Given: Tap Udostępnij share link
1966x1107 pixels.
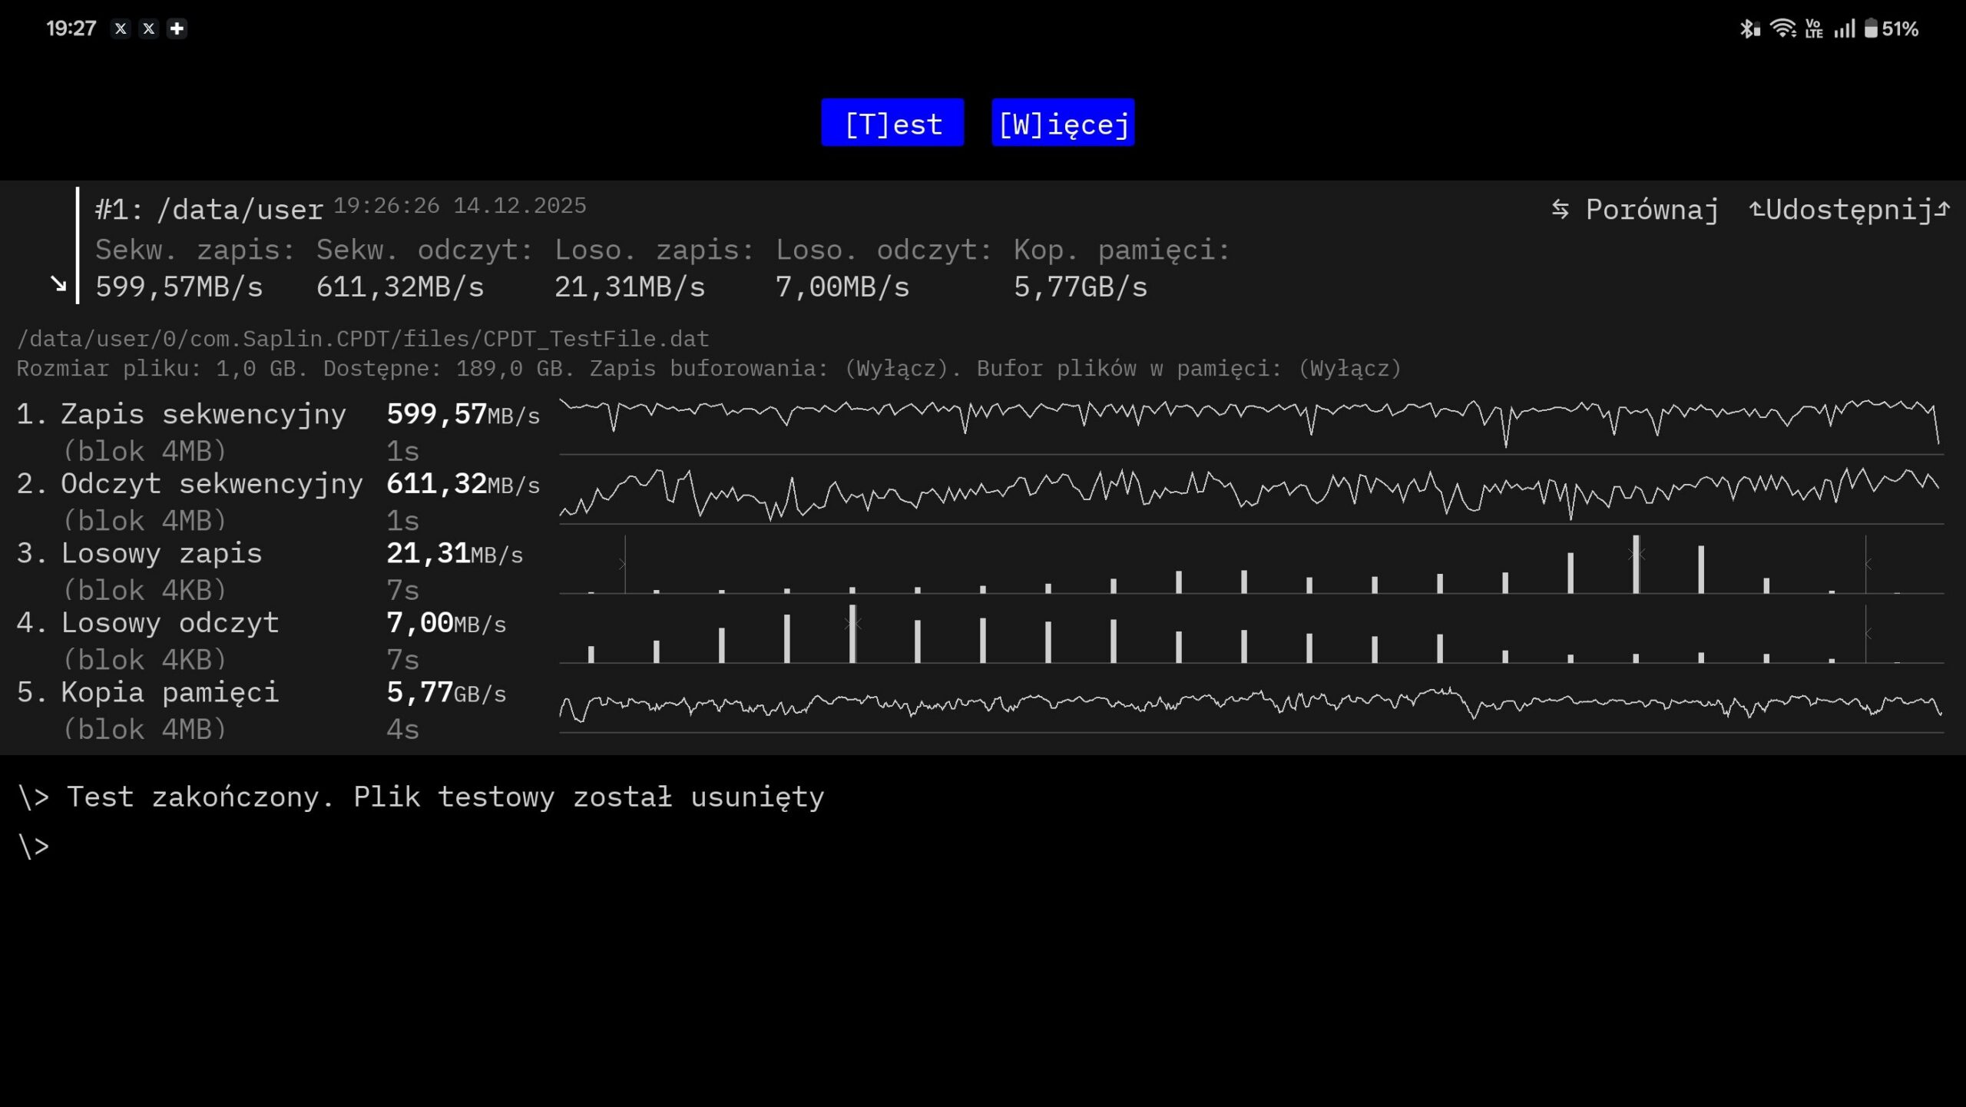Looking at the screenshot, I should click(1849, 210).
